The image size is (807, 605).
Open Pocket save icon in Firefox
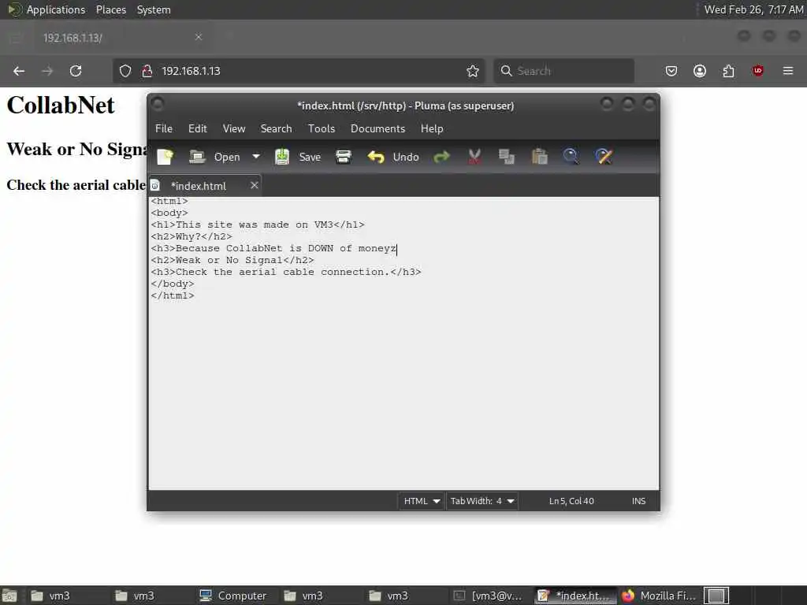(x=671, y=71)
